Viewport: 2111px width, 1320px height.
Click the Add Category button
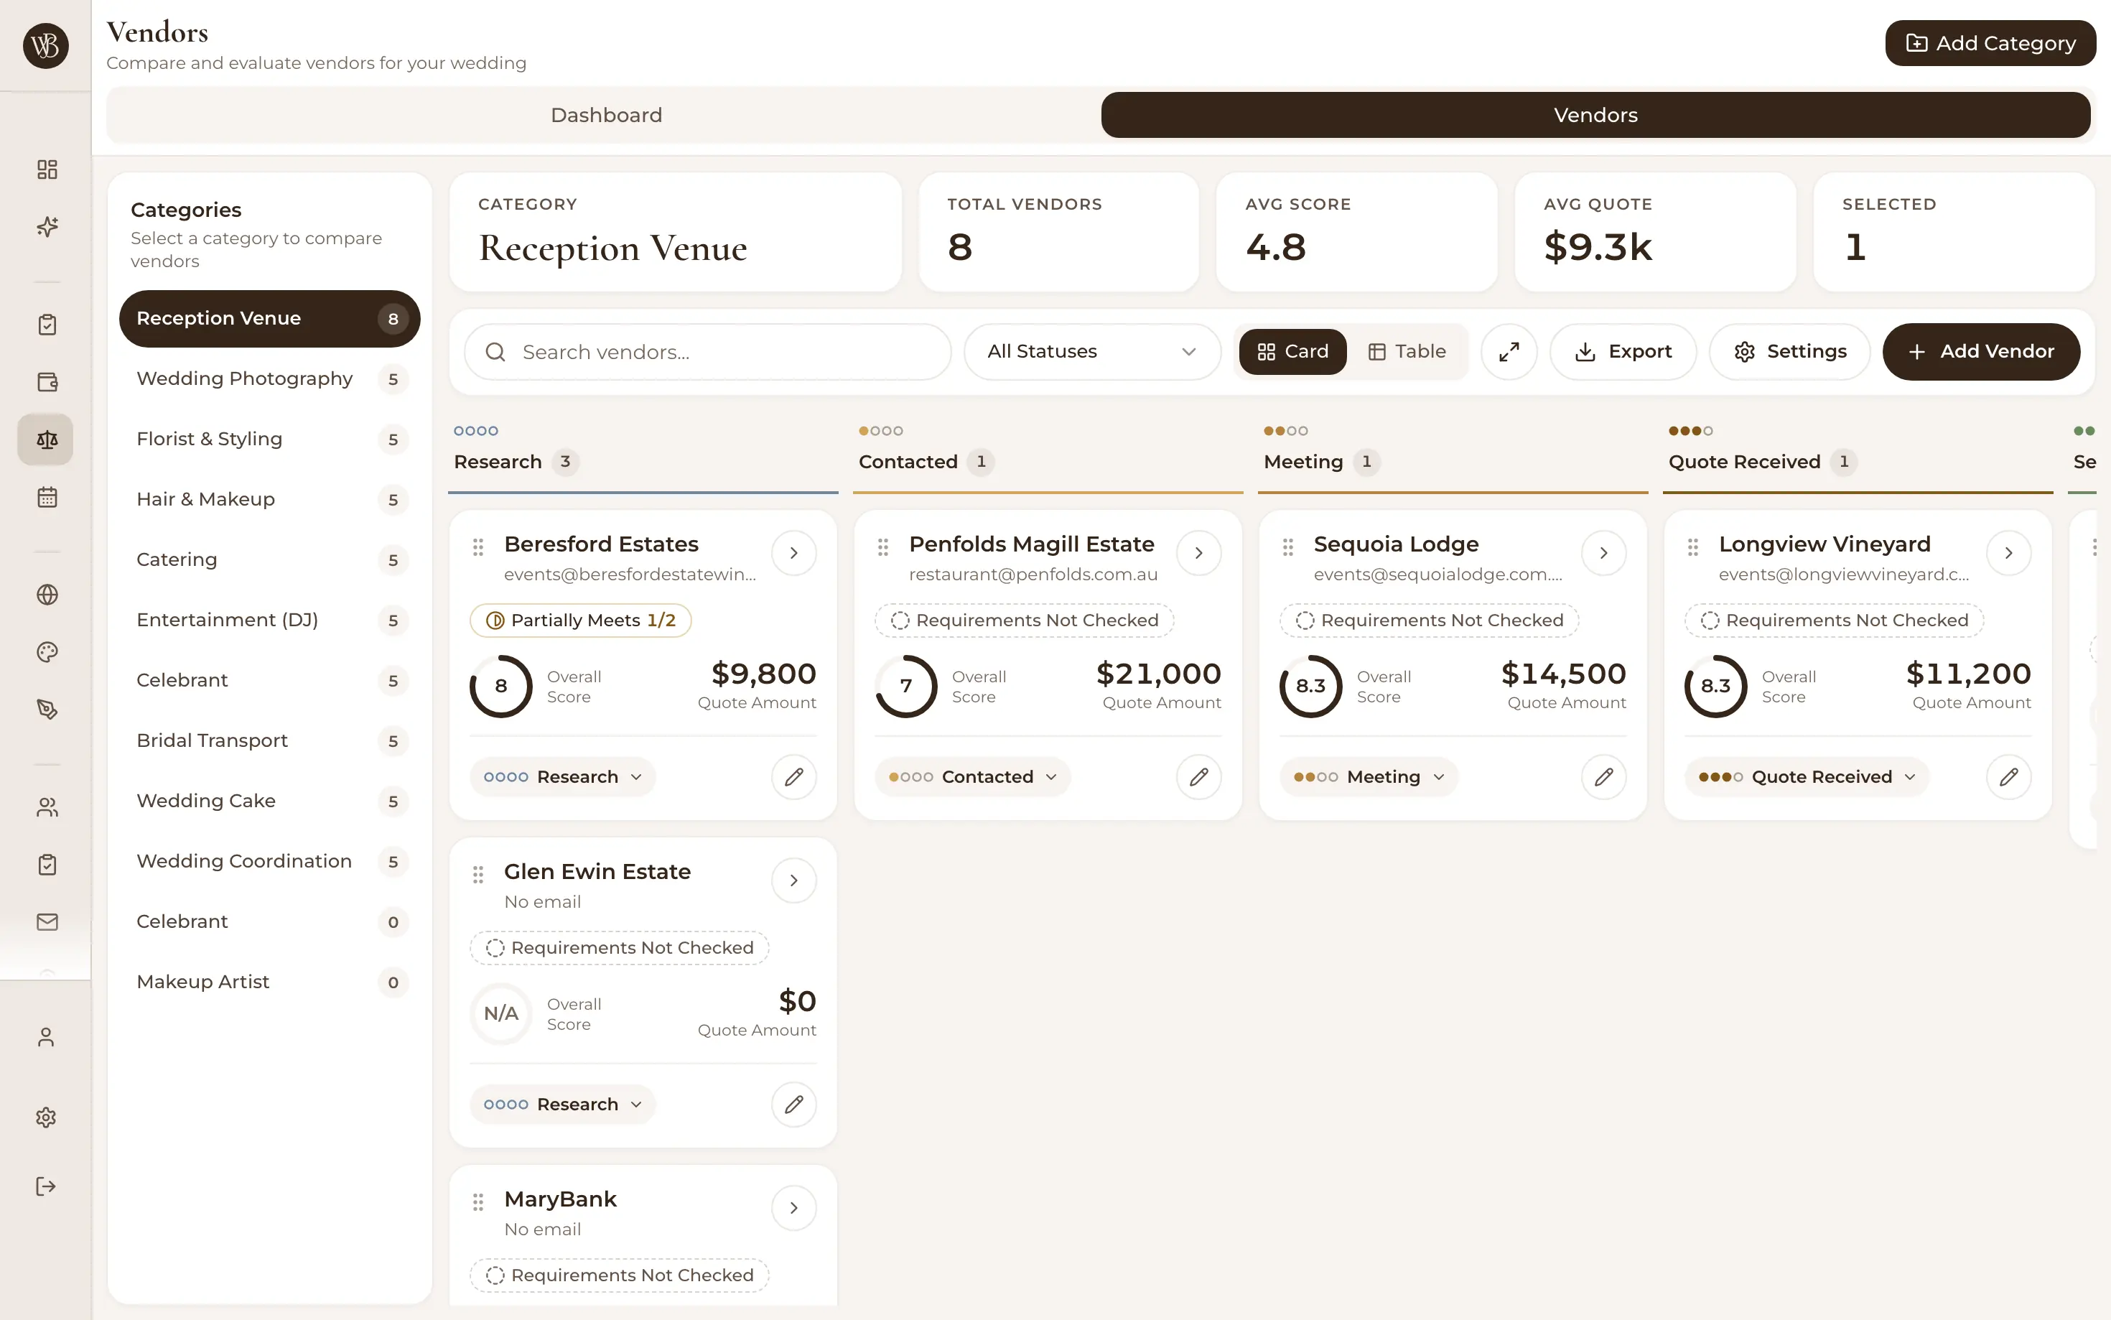click(1990, 44)
